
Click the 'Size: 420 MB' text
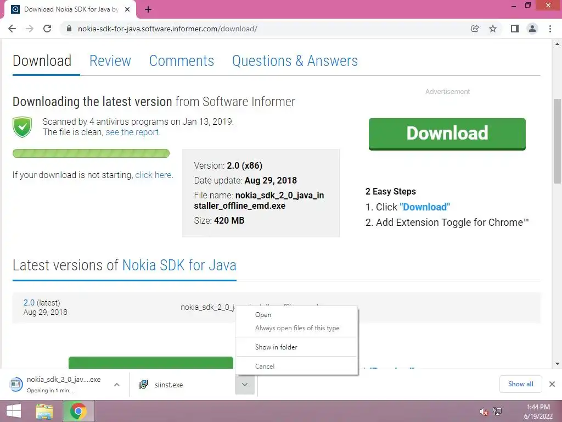[x=219, y=220]
